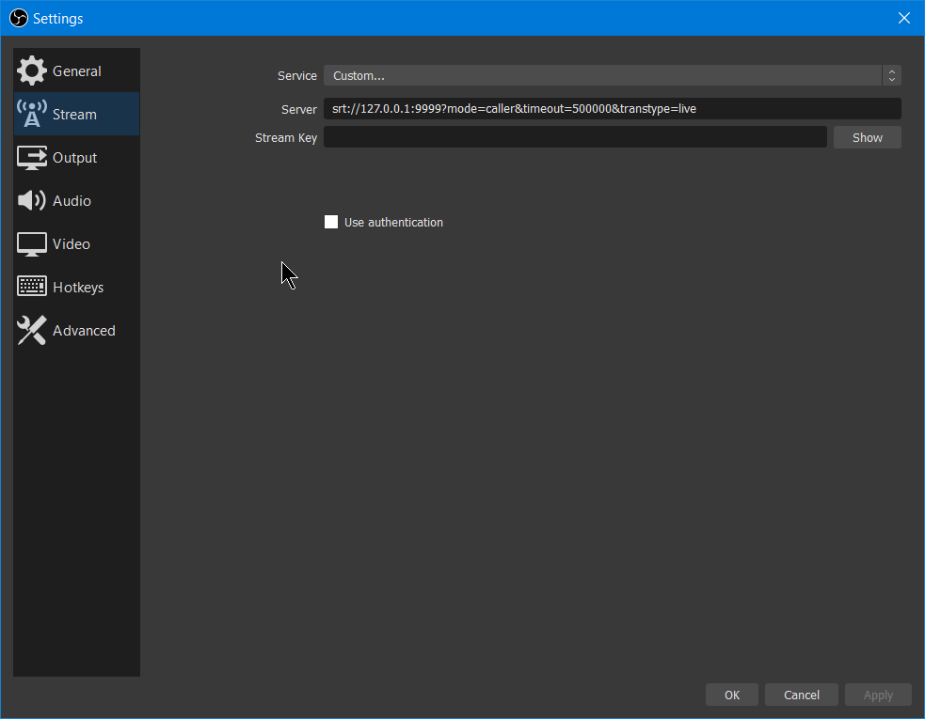Click the Apply button
The image size is (925, 719).
click(x=878, y=695)
